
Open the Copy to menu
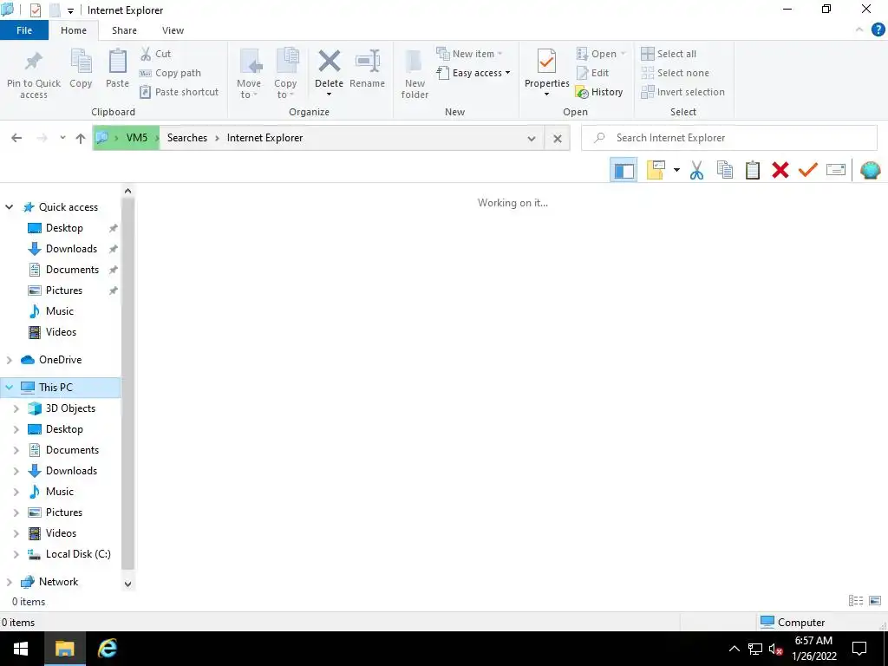click(285, 74)
